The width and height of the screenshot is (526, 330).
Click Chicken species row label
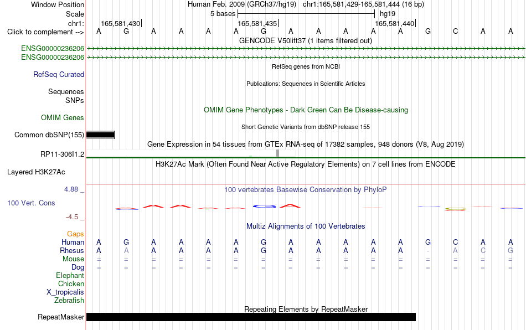(71, 283)
